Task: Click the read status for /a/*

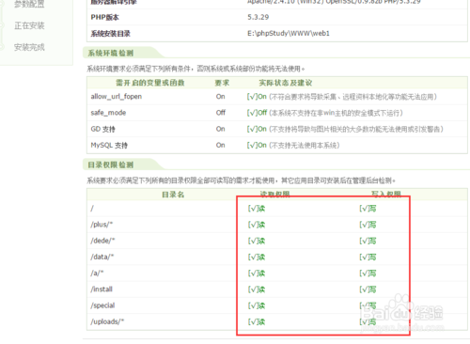Action: click(257, 274)
